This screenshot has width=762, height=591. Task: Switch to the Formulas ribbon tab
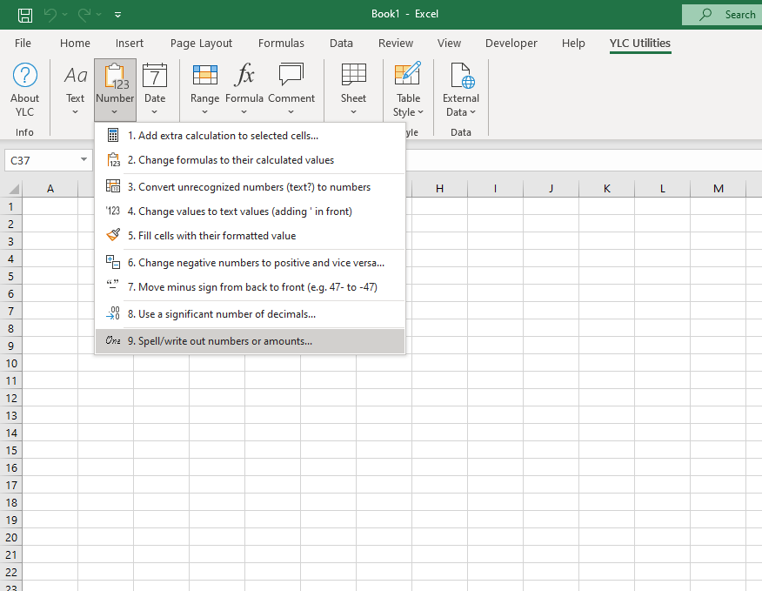tap(281, 43)
